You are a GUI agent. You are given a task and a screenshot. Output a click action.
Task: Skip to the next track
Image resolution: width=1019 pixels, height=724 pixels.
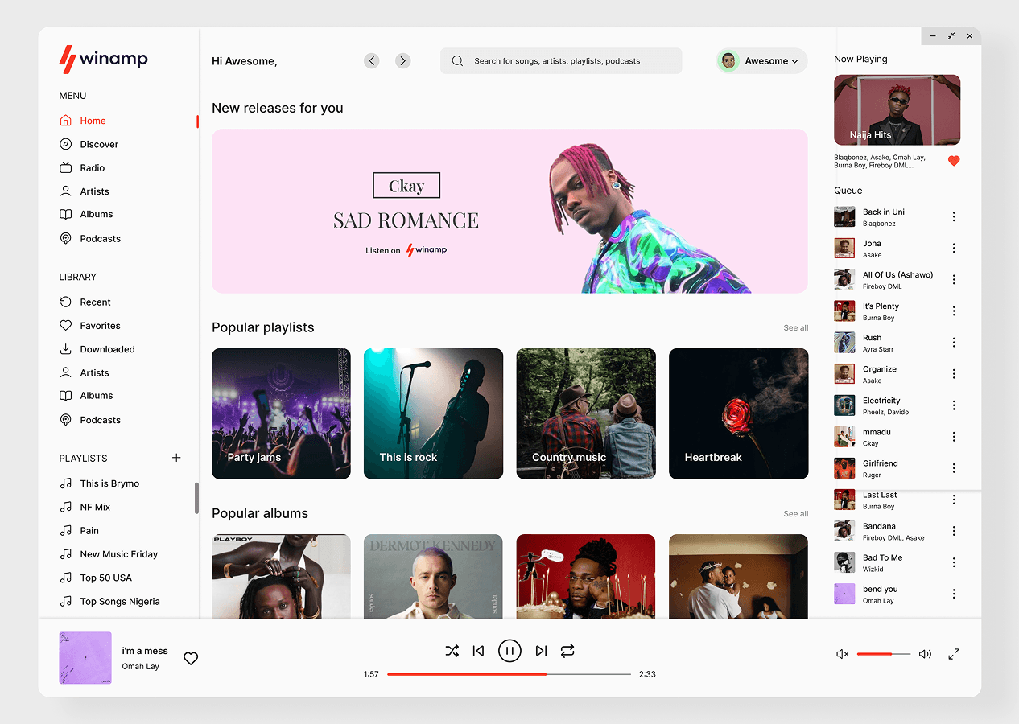click(x=541, y=651)
